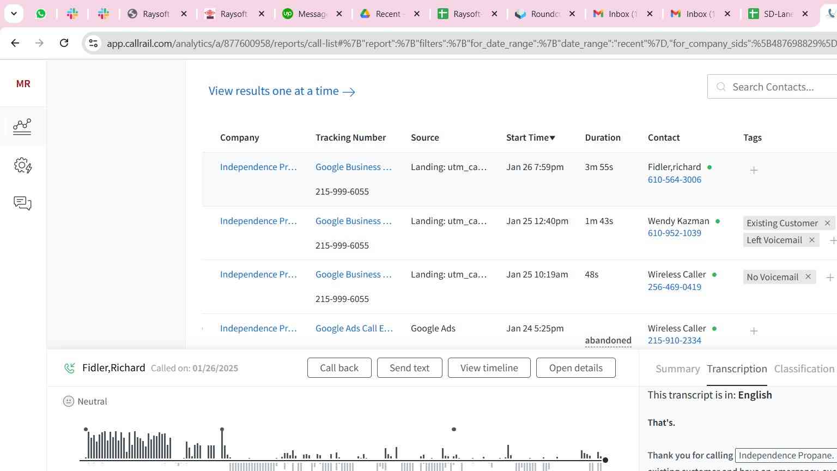The height and width of the screenshot is (471, 837).
Task: Remove the Left Voicemail tag
Action: pyautogui.click(x=811, y=240)
